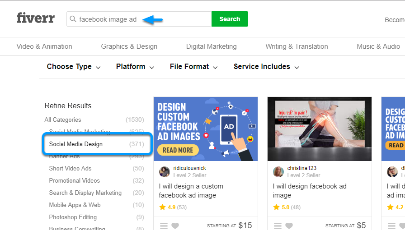Open 'I will design facebook ad image' gig
The height and width of the screenshot is (230, 405).
coord(310,191)
